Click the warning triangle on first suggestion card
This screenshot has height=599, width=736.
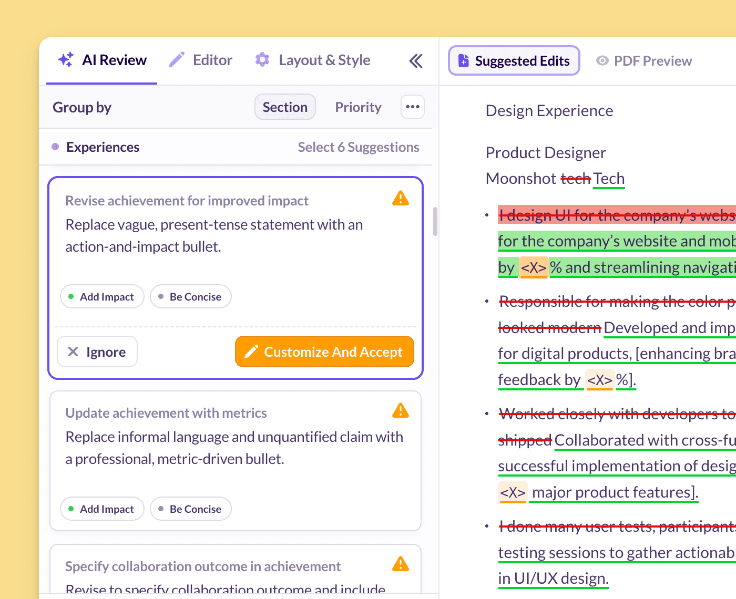(400, 198)
